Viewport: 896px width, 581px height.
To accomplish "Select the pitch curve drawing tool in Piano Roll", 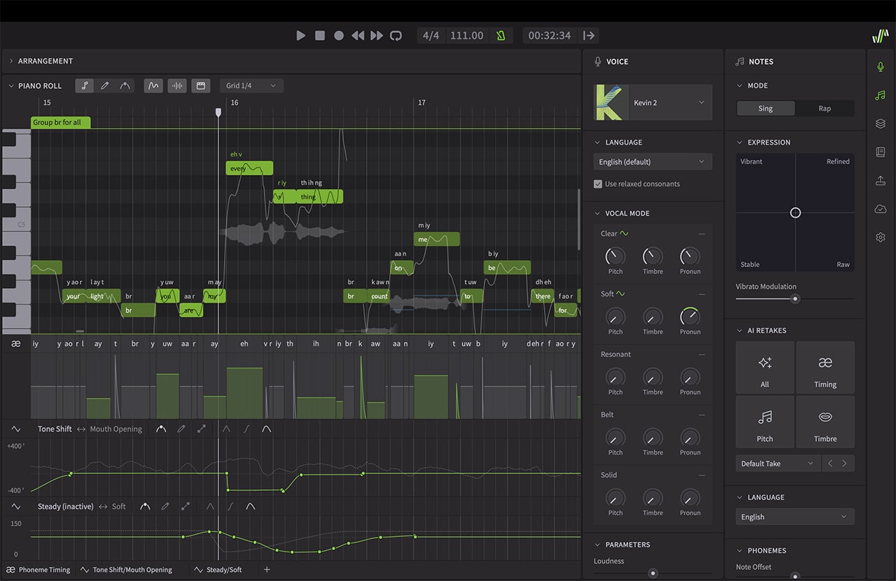I will click(x=125, y=85).
